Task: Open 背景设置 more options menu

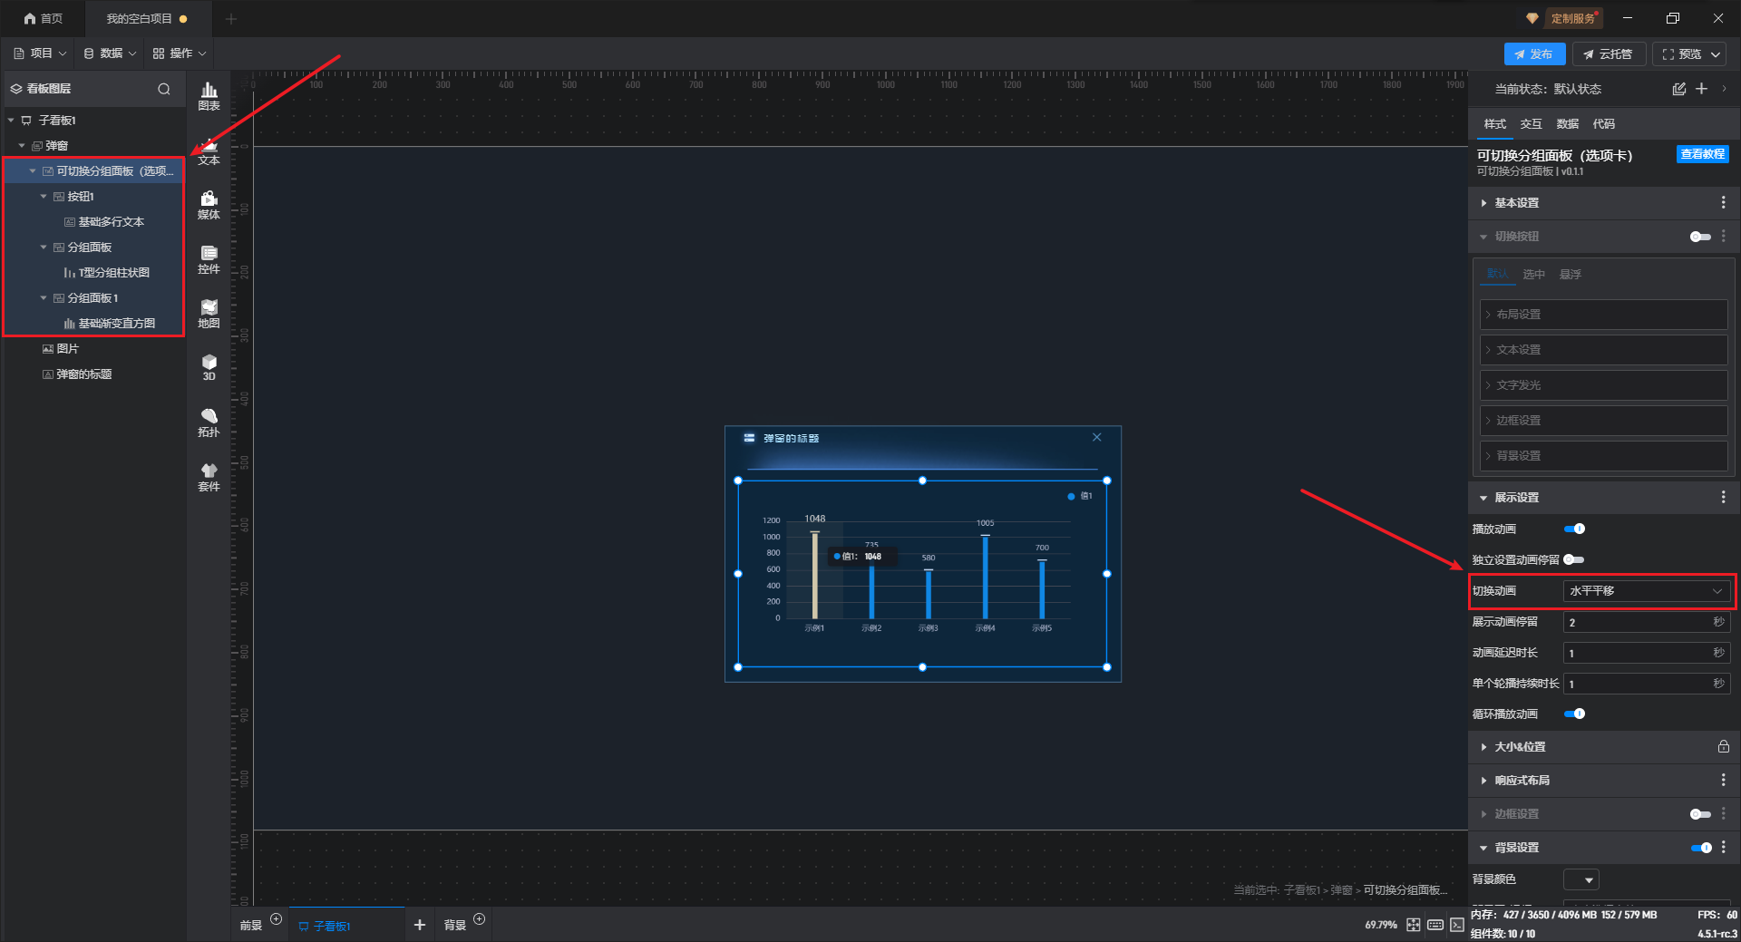Action: pyautogui.click(x=1723, y=848)
